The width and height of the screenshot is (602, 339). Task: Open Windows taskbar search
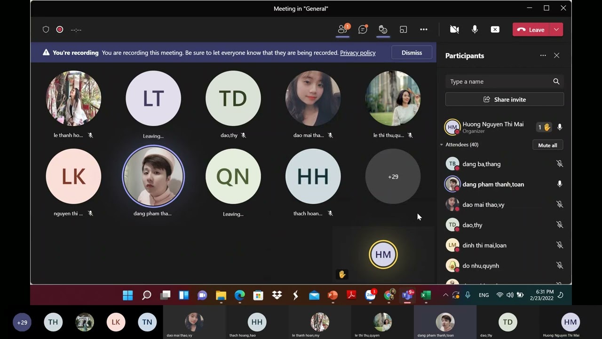(x=146, y=295)
